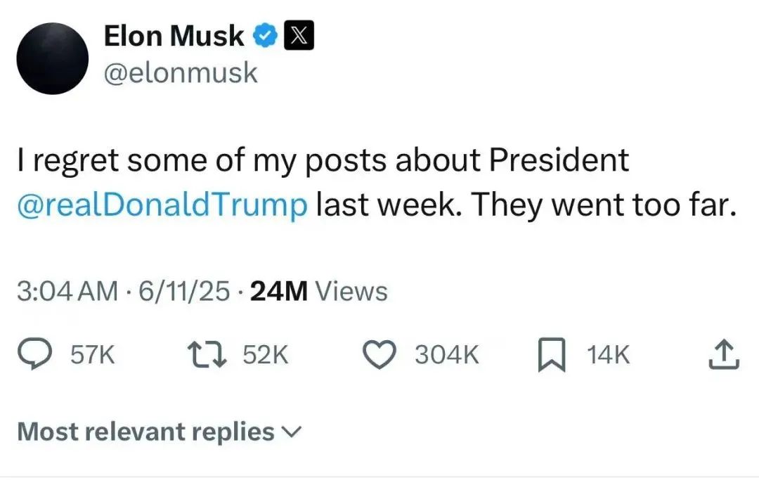Open Elon Musk's round profile avatar

(x=51, y=58)
